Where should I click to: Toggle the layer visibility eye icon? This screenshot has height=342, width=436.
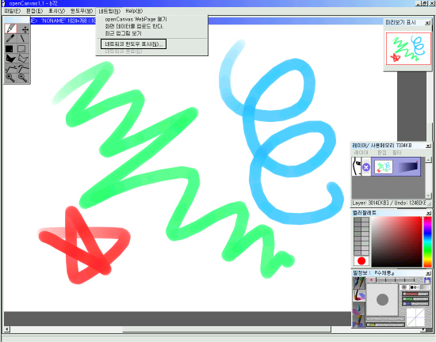point(356,166)
